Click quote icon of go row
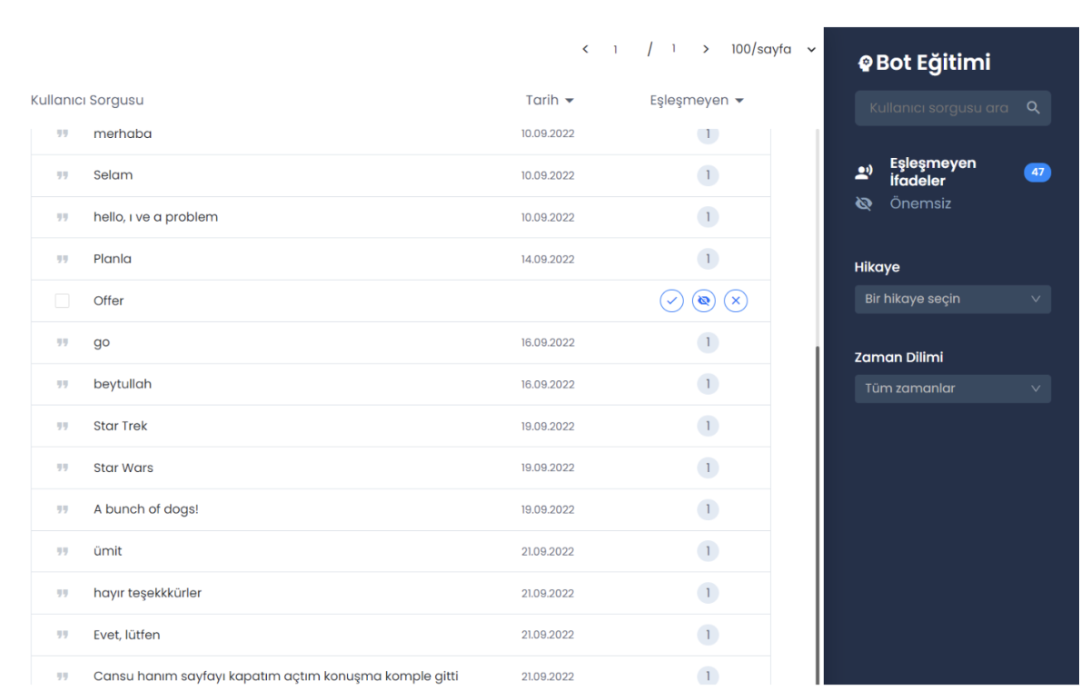The image size is (1081, 690). (x=63, y=342)
